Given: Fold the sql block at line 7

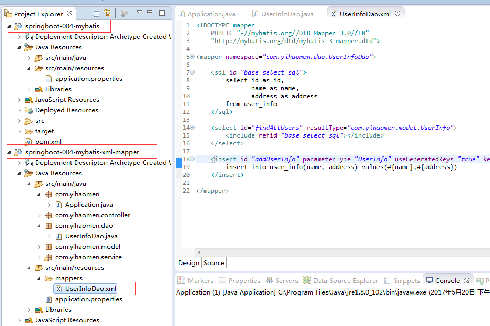Looking at the screenshot, I should pos(192,72).
